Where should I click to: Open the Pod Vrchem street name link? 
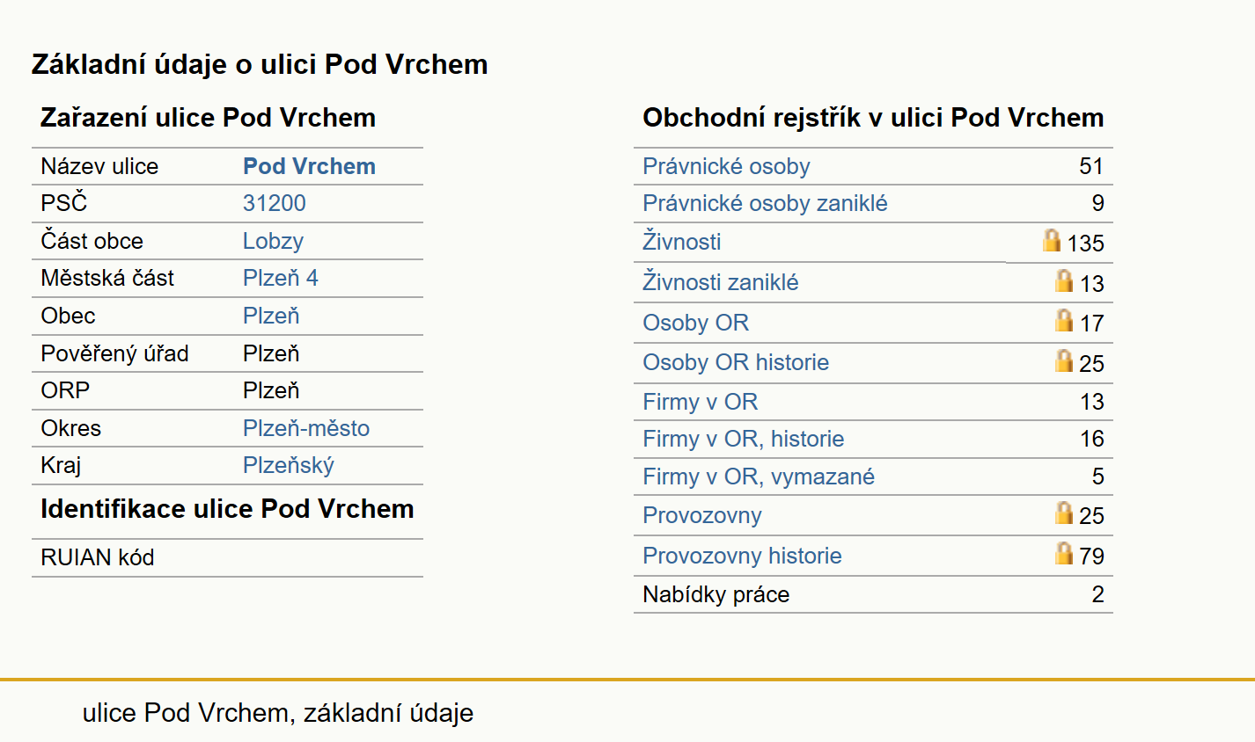[x=309, y=166]
